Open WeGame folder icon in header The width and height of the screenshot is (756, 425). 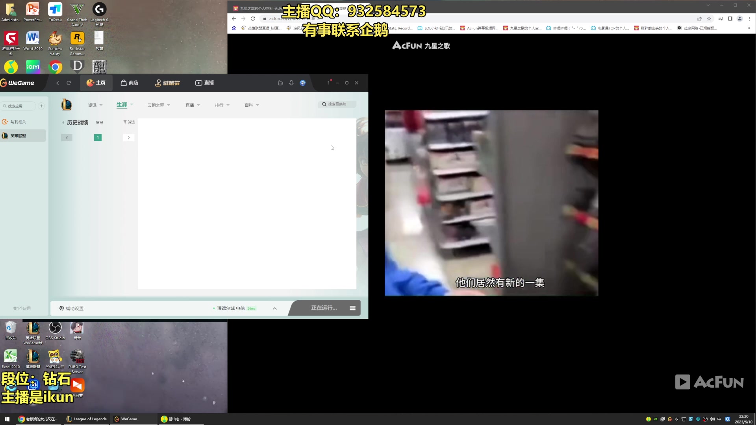tap(280, 83)
